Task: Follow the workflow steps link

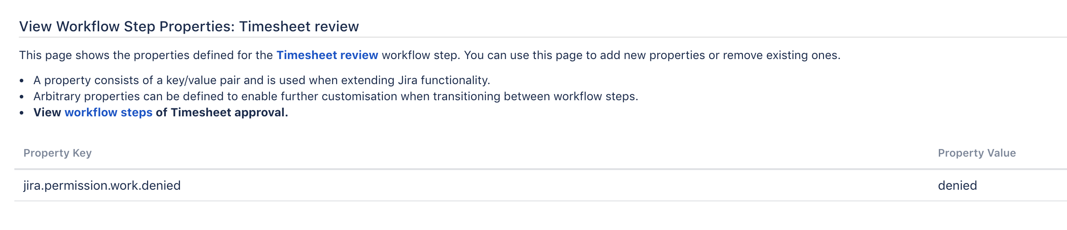Action: coord(108,112)
